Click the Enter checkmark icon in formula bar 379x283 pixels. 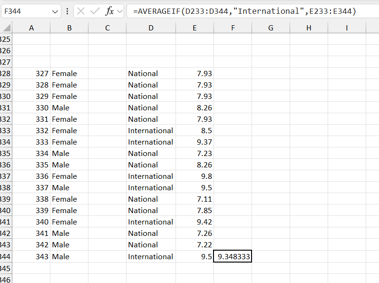click(x=95, y=11)
